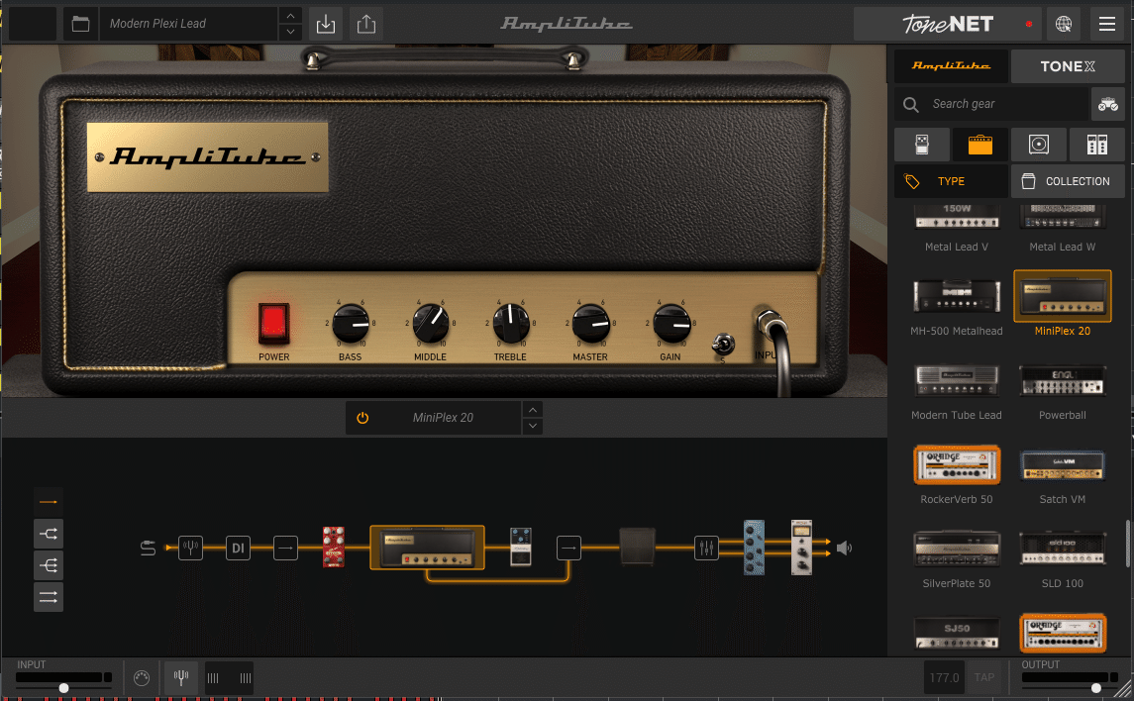Switch to next amp model arrow
1134x701 pixels.
tap(532, 426)
